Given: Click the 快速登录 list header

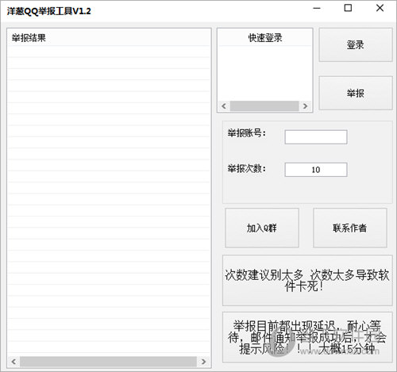Looking at the screenshot, I should [x=265, y=38].
